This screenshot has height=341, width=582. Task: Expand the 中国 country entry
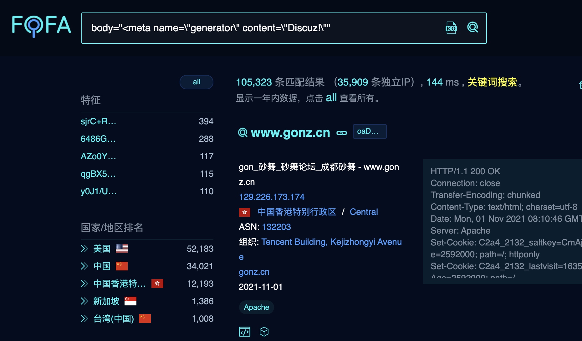click(84, 266)
